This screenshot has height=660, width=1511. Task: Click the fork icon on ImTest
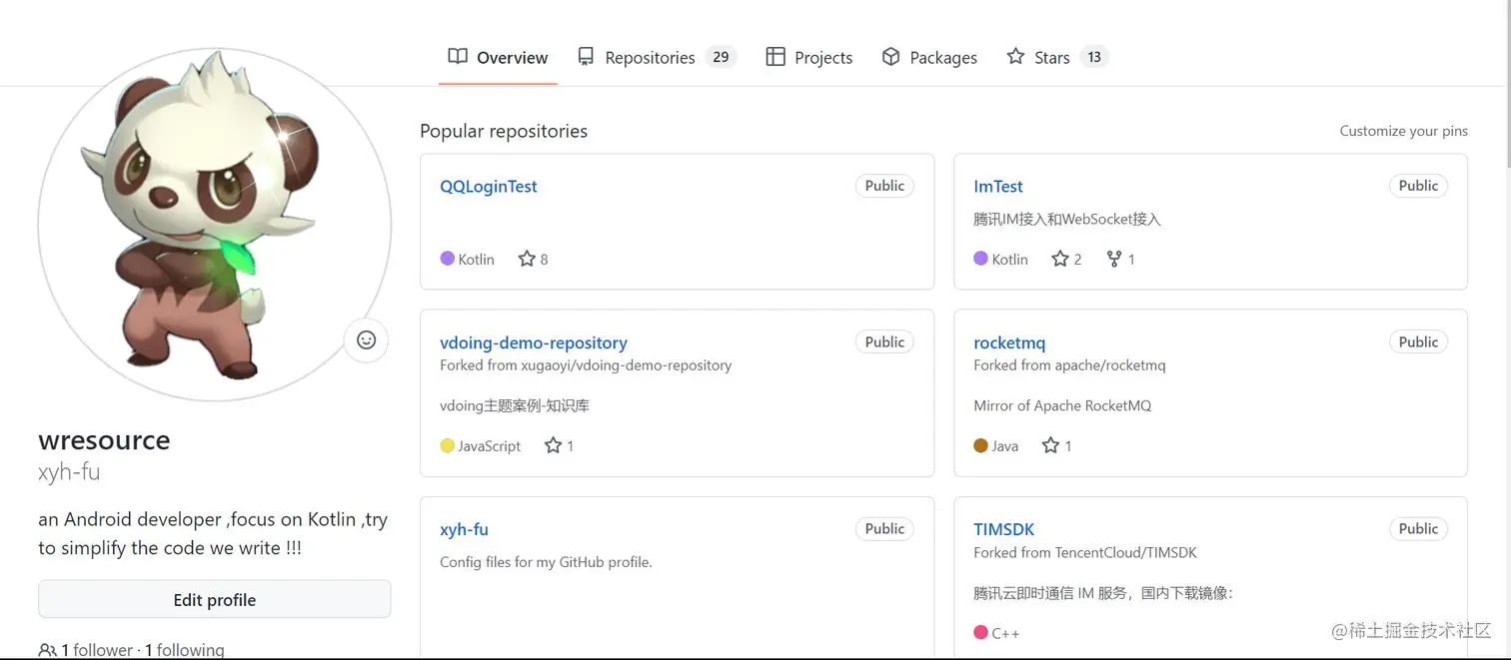(1114, 259)
